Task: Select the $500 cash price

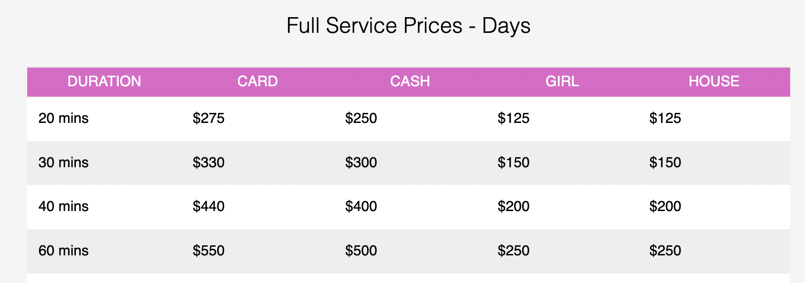Action: click(361, 251)
